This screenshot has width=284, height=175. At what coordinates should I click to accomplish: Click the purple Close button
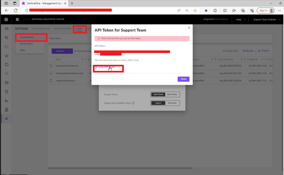(184, 79)
